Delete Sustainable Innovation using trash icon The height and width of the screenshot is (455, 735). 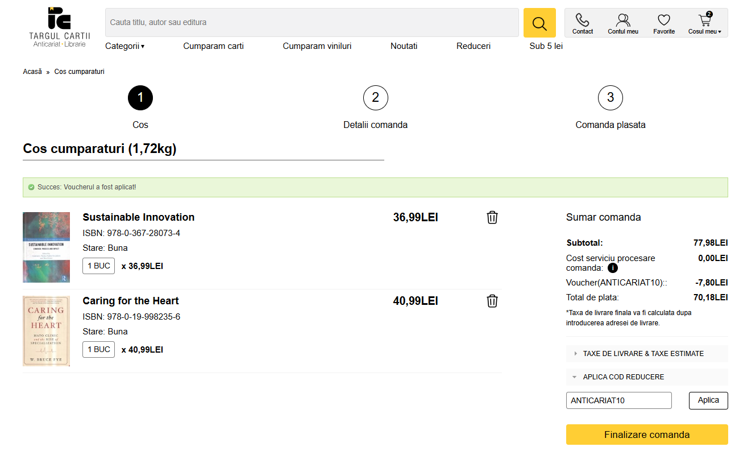pyautogui.click(x=492, y=217)
